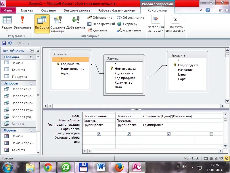Switch to PivotChart view in status bar
230x173 pixels.
(216, 158)
